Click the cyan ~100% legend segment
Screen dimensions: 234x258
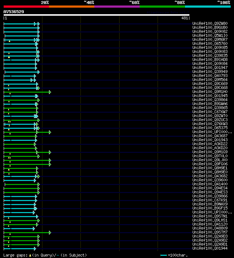(x=208, y=7)
